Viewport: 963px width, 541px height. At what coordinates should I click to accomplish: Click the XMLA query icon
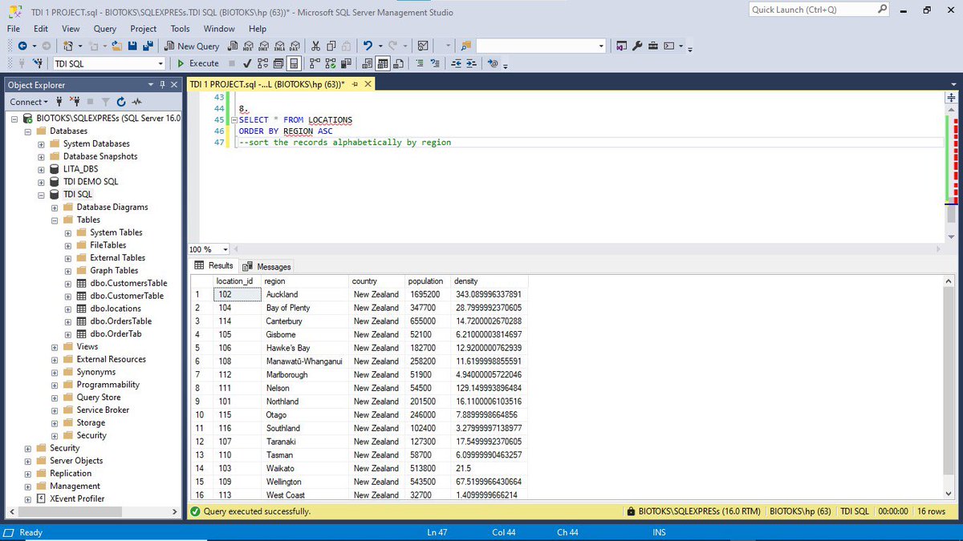click(x=281, y=46)
